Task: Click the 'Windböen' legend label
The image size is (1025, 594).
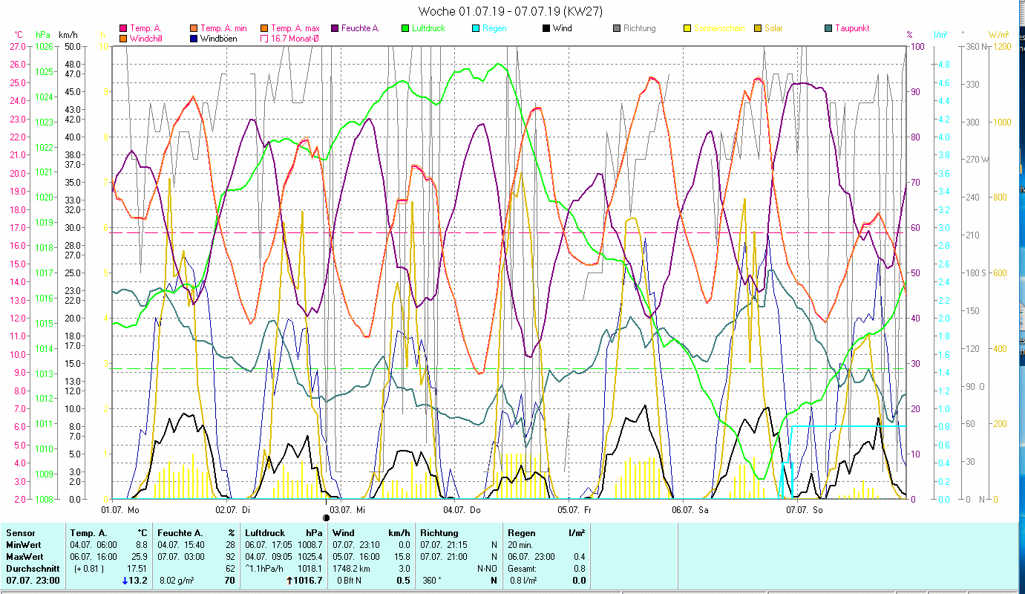Action: tap(219, 39)
